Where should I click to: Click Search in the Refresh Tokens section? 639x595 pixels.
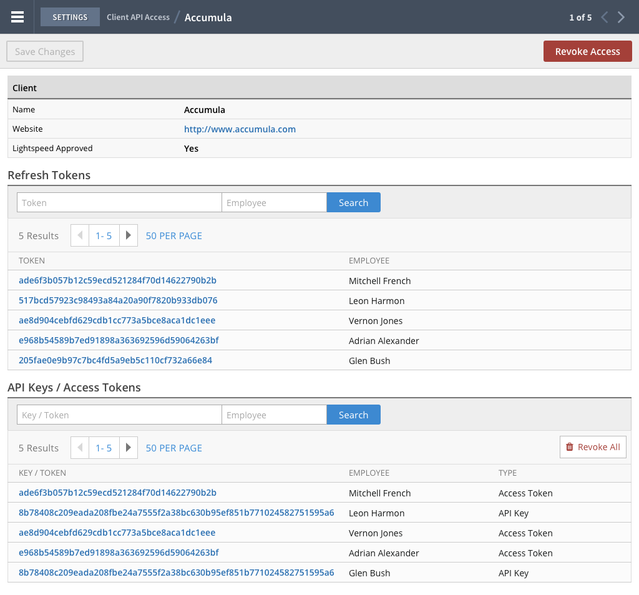(x=353, y=202)
